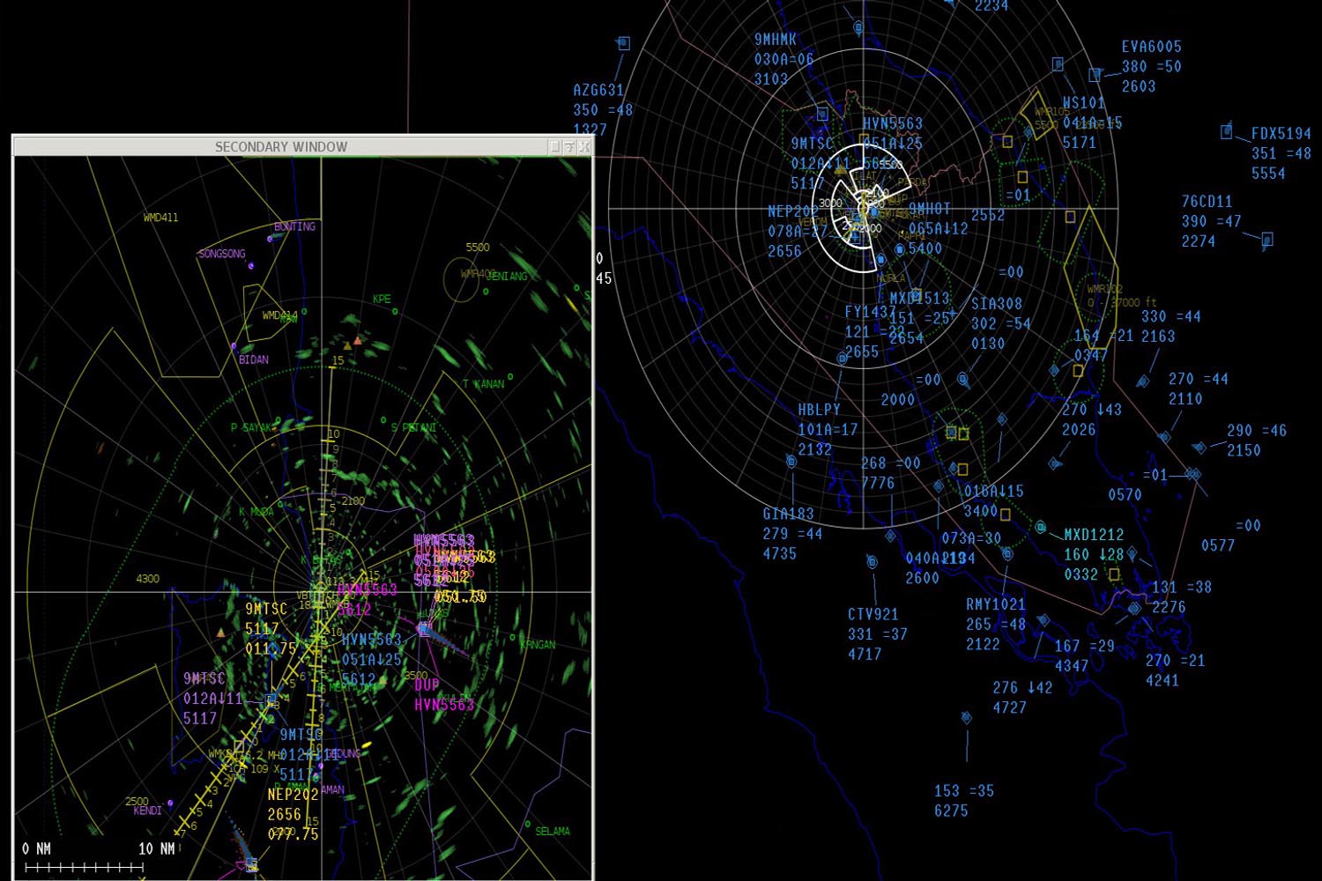
Task: Click the WS101 callsign label
Action: pyautogui.click(x=1083, y=103)
